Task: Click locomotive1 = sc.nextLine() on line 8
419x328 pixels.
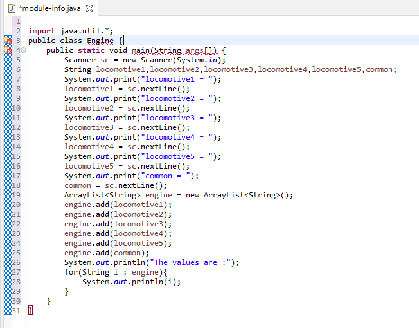Action: click(127, 89)
